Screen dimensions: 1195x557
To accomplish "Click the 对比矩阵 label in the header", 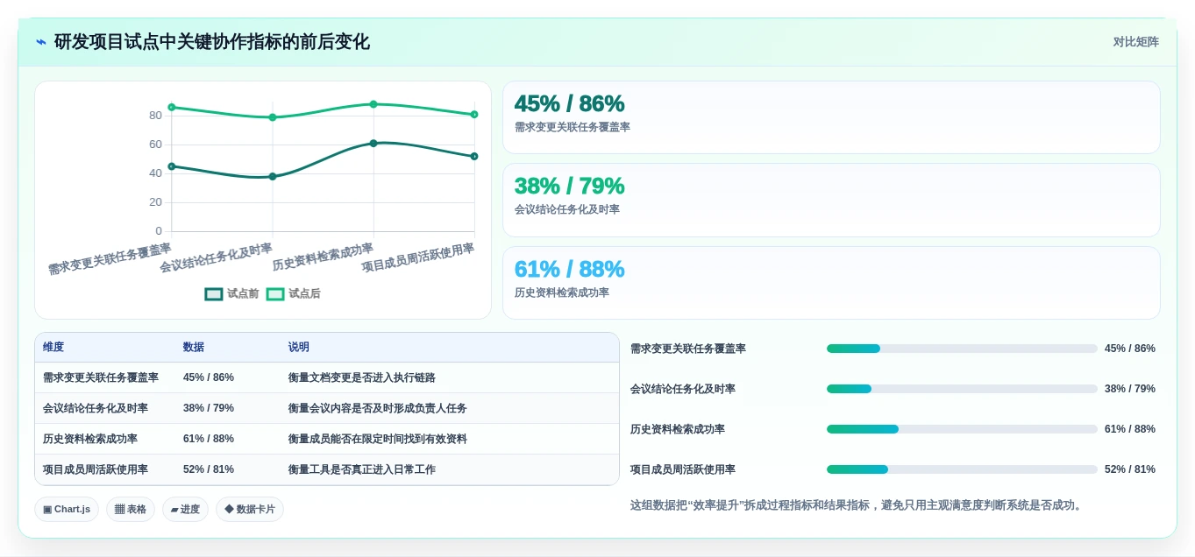I will tap(1136, 42).
